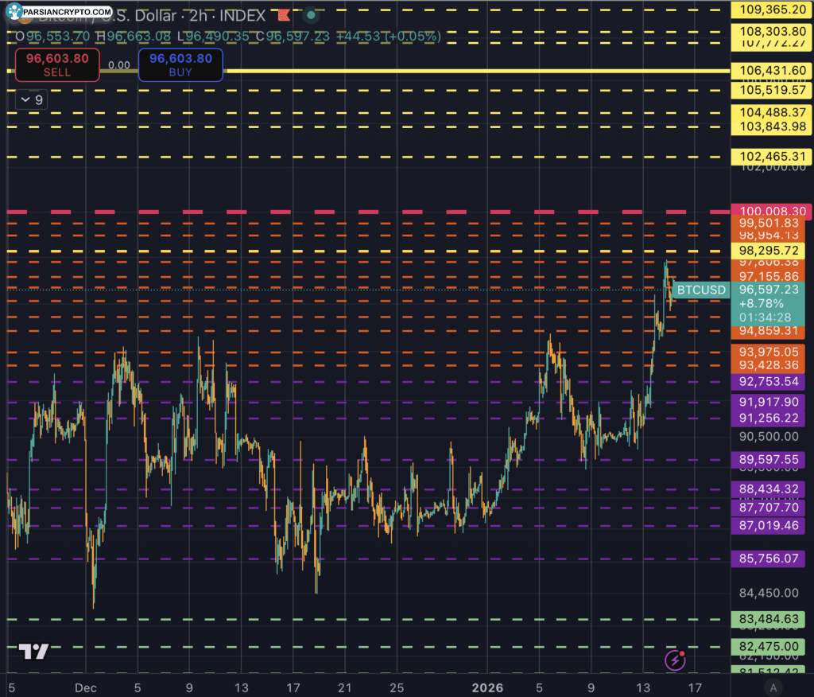Select the orange 93,428.36 price label
The image size is (814, 697).
769,365
